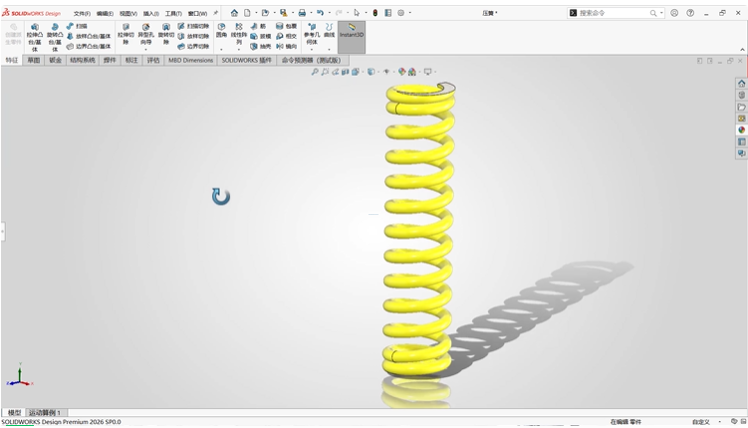Switch to the 运动算例 1 bottom tab
748x428 pixels.
pyautogui.click(x=45, y=412)
